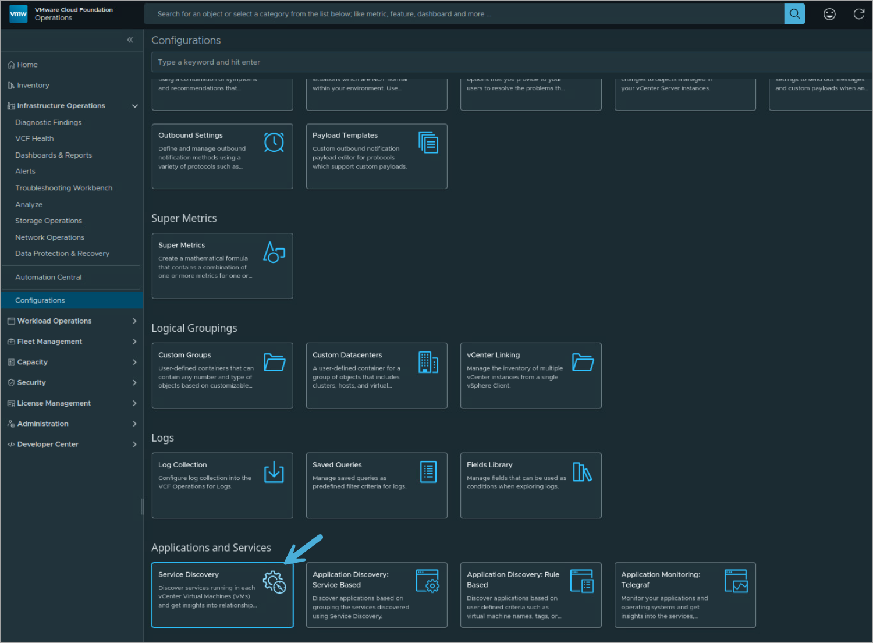873x643 pixels.
Task: Click the Saved Queries list icon
Action: coord(428,472)
